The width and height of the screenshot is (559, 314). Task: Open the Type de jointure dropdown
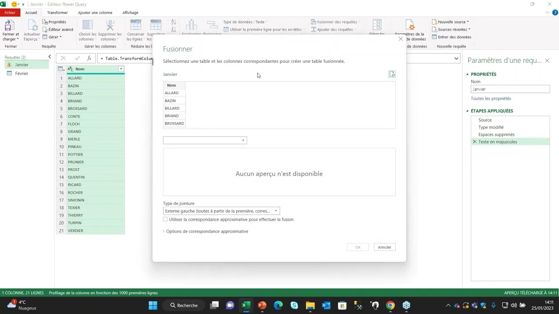coord(221,211)
